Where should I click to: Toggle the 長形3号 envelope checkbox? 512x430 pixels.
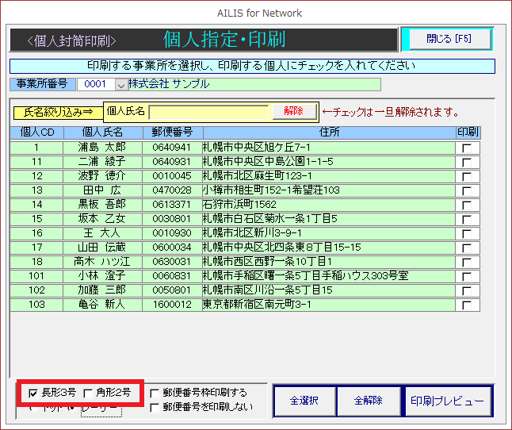point(33,393)
